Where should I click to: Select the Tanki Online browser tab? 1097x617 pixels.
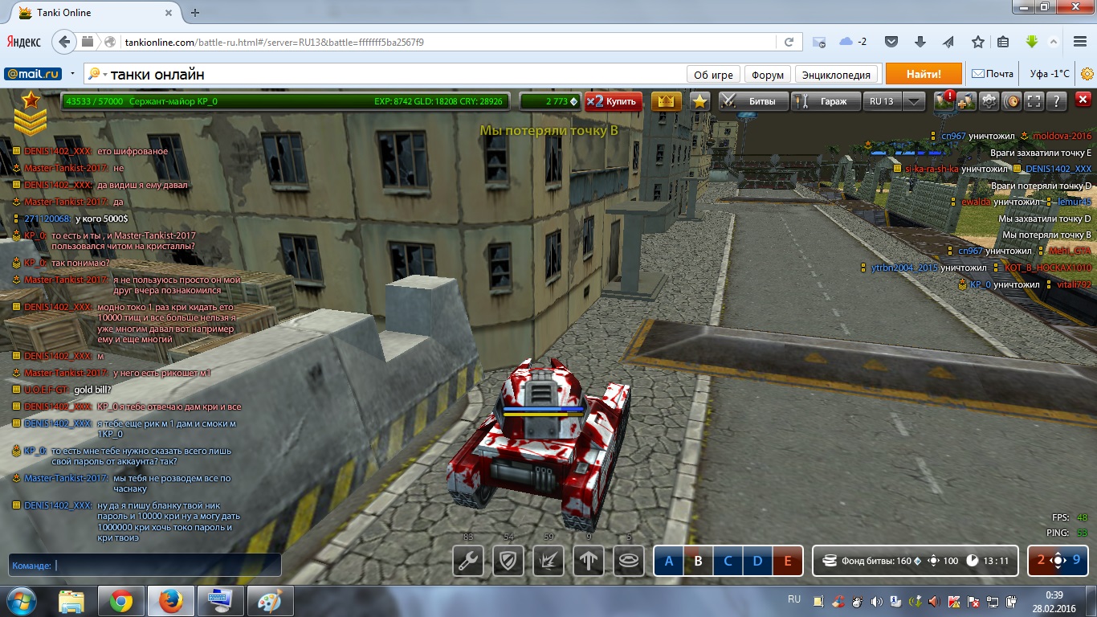[96, 13]
